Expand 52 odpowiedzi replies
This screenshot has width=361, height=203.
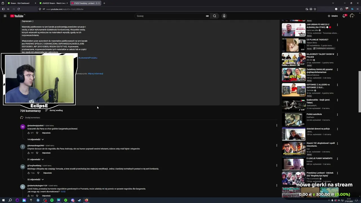click(36, 179)
